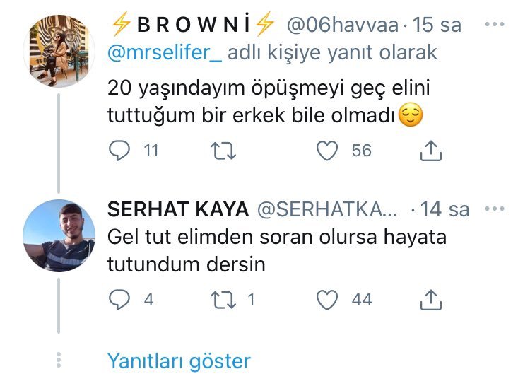Reply to SERHAT KAYA's tweet

(x=122, y=300)
